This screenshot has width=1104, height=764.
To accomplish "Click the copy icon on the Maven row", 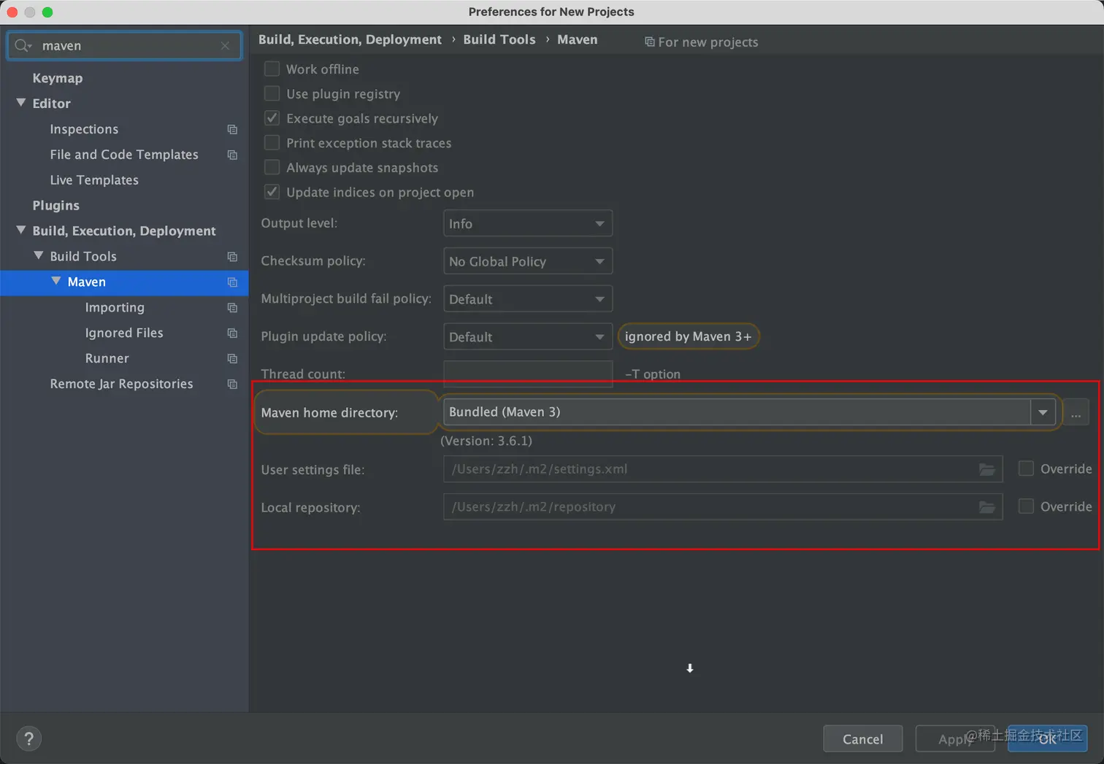I will tap(232, 282).
